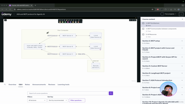Open the tab search dropdown arrow
185x104 pixels.
coord(183,5)
